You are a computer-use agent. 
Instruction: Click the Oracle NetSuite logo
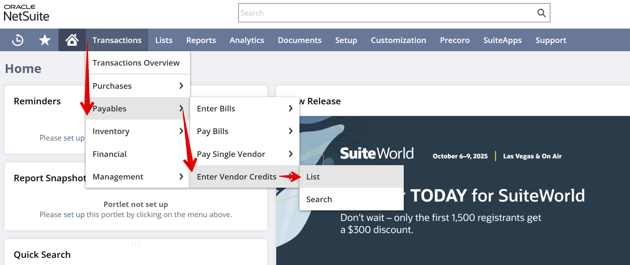tap(26, 13)
